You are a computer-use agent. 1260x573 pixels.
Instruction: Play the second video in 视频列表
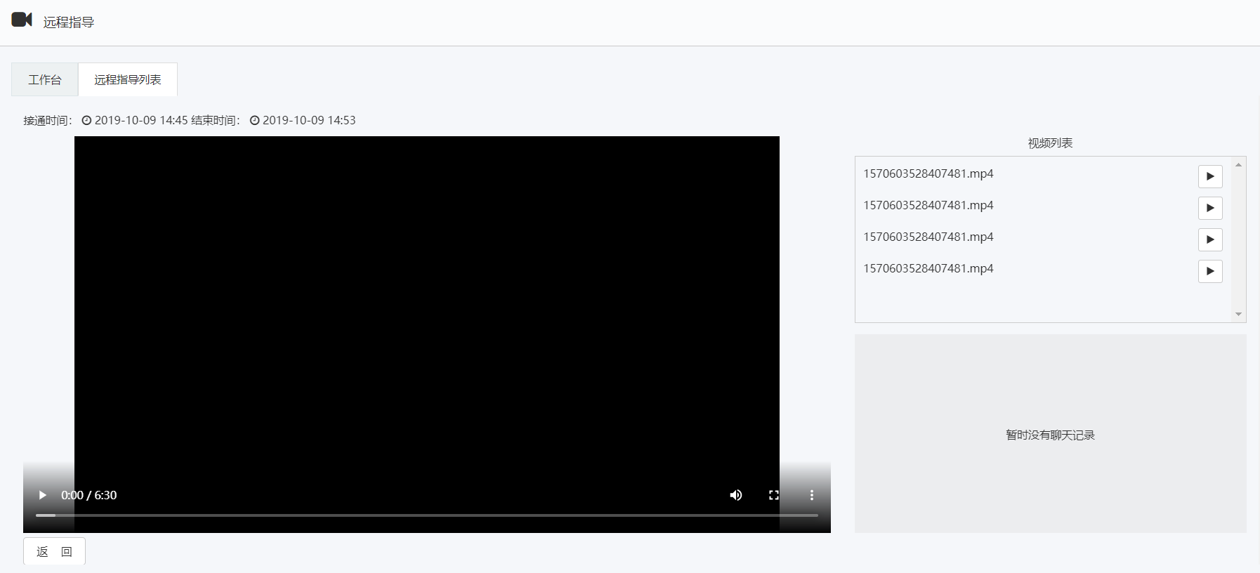(1209, 208)
